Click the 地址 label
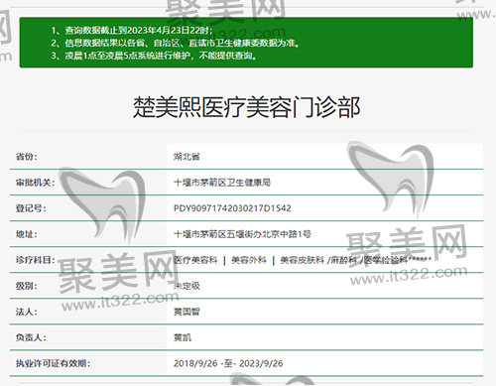 pyautogui.click(x=27, y=234)
